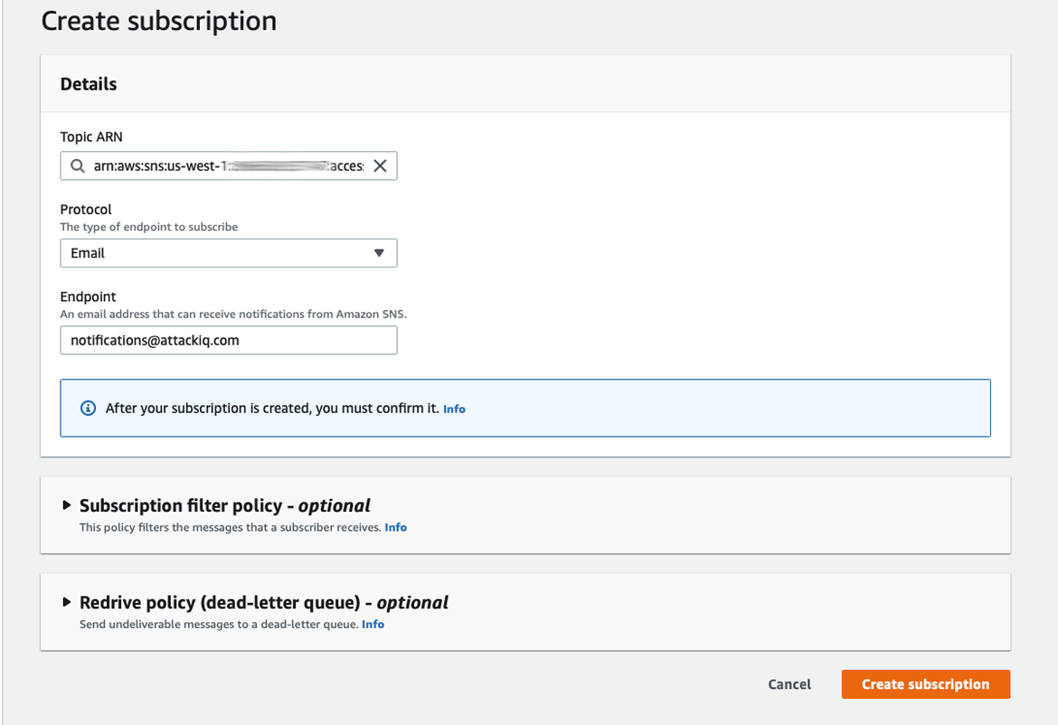Clear the Topic ARN field with X icon
Viewport: 1058px width, 725px height.
pos(380,166)
